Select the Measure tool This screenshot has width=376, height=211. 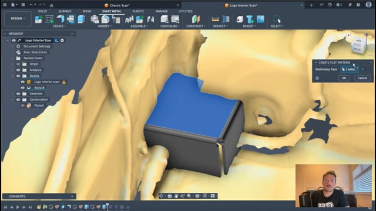[216, 19]
